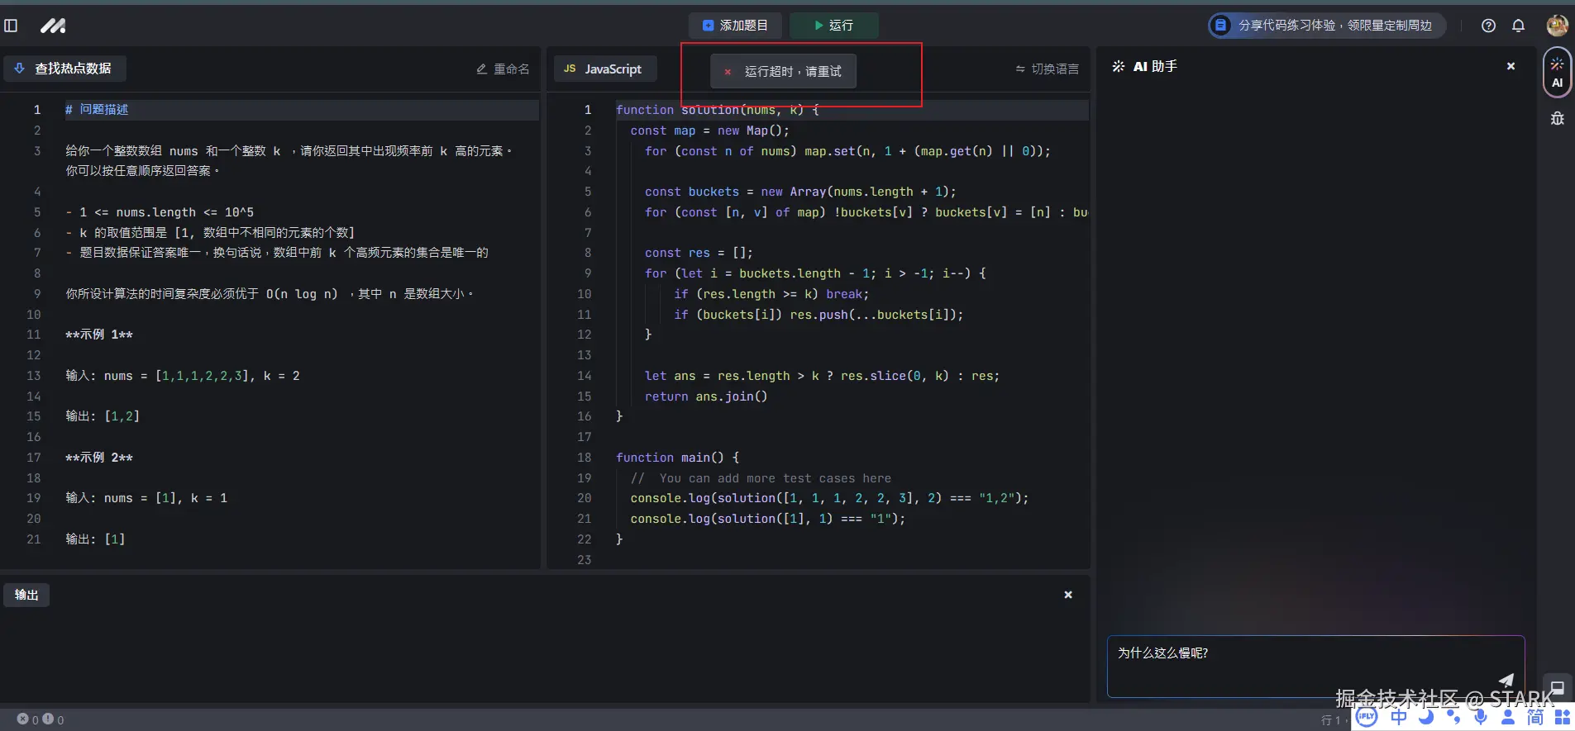Image resolution: width=1575 pixels, height=731 pixels.
Task: Open the notifications bell icon
Action: click(1518, 26)
